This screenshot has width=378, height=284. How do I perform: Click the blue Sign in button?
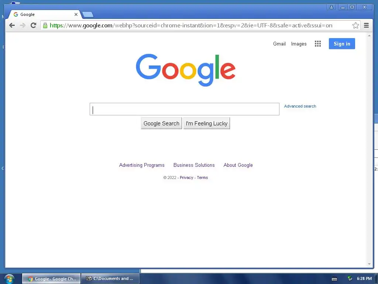342,44
